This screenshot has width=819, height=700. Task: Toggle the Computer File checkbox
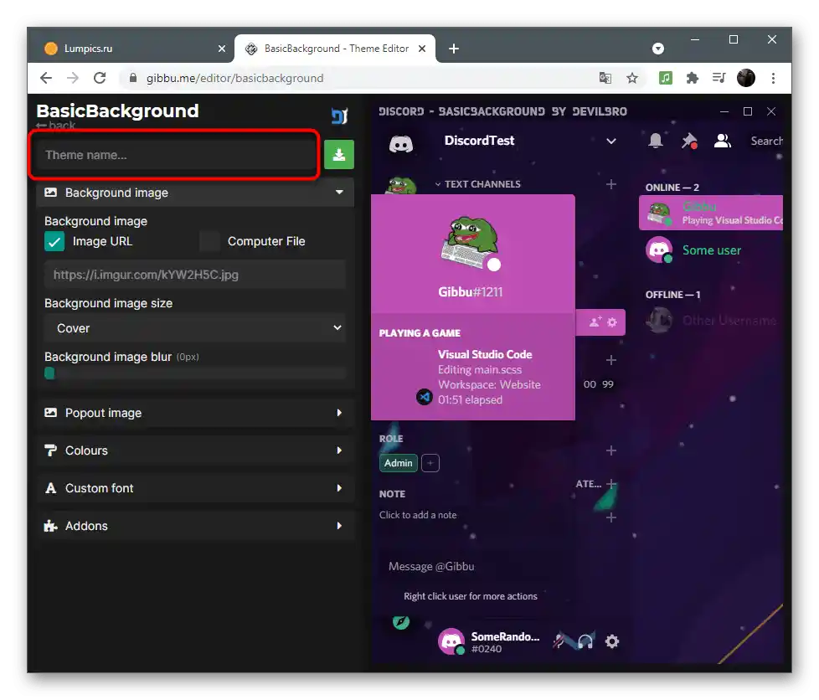coord(209,241)
